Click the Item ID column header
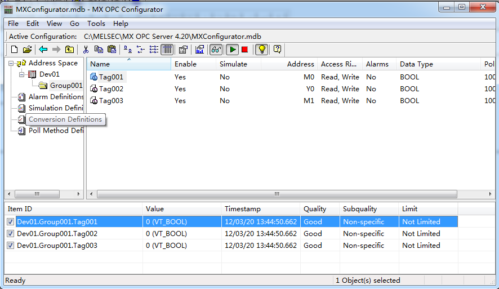The height and width of the screenshot is (289, 499). coord(73,209)
